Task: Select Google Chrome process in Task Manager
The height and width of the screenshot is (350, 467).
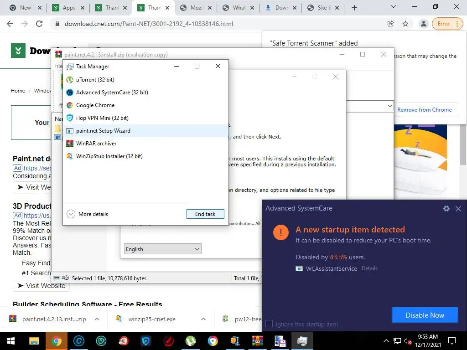Action: coord(145,105)
